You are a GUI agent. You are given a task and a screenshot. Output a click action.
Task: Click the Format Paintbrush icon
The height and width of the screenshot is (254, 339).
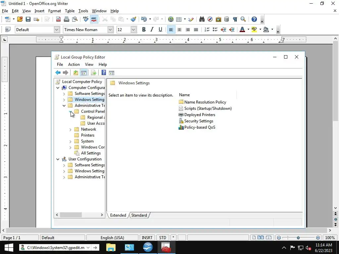coord(133,19)
